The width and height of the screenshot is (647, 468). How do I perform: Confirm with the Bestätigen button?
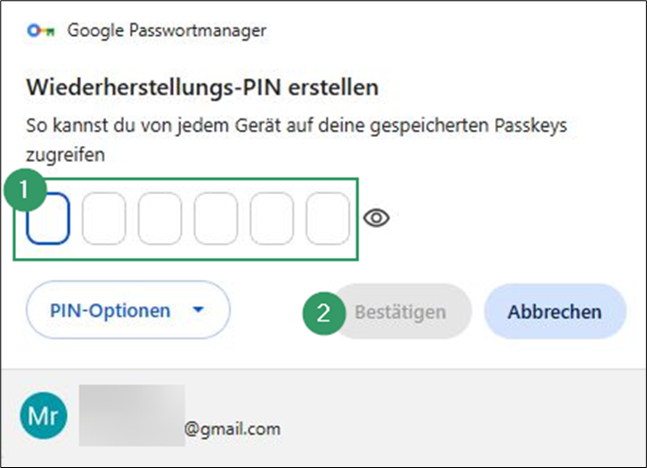pos(402,312)
